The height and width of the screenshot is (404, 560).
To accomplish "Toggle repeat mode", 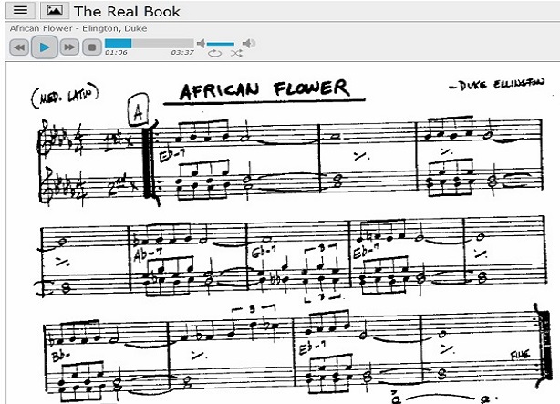I will point(214,54).
